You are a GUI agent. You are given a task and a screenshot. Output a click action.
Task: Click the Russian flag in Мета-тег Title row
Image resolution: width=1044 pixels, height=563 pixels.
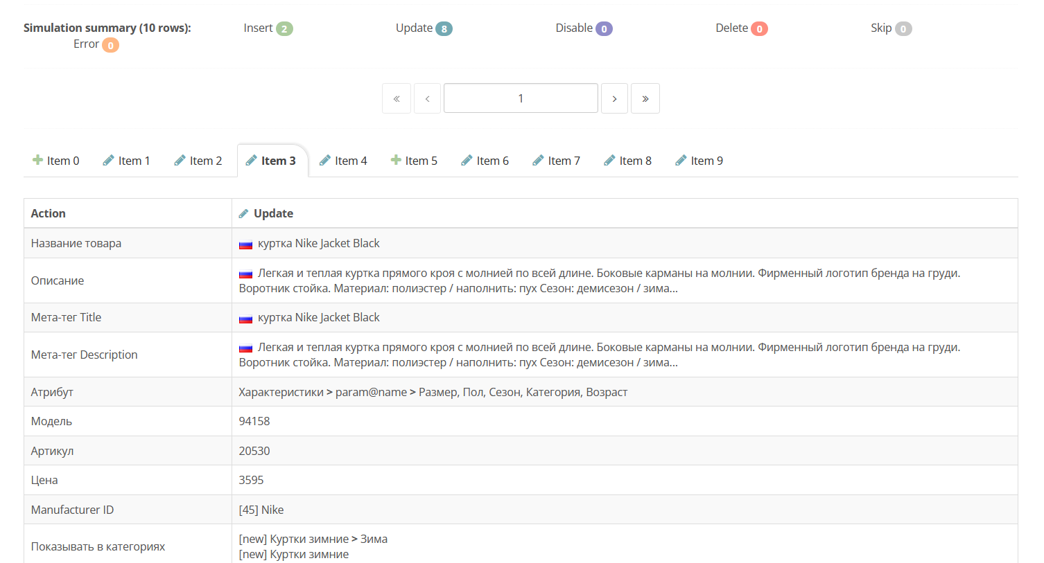pos(245,318)
